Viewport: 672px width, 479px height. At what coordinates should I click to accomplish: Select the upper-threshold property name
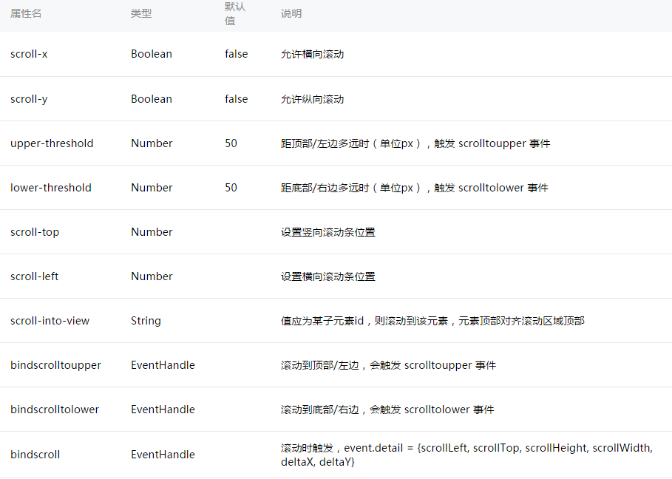52,143
